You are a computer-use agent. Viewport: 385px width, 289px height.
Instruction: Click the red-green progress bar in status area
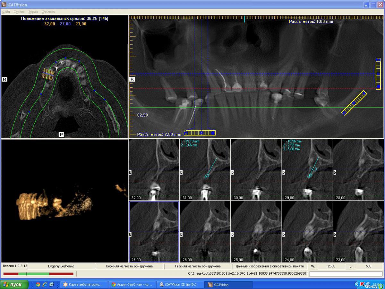(38, 274)
